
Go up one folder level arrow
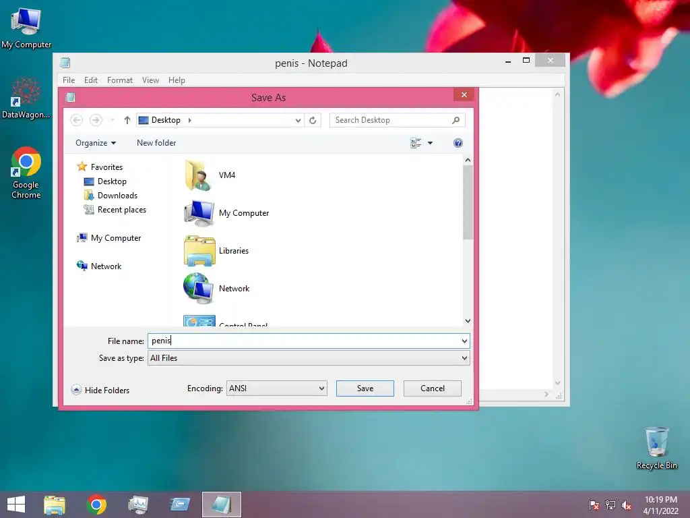click(127, 120)
